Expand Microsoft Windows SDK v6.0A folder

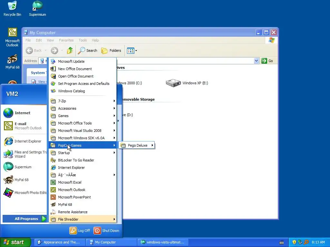[x=82, y=138]
